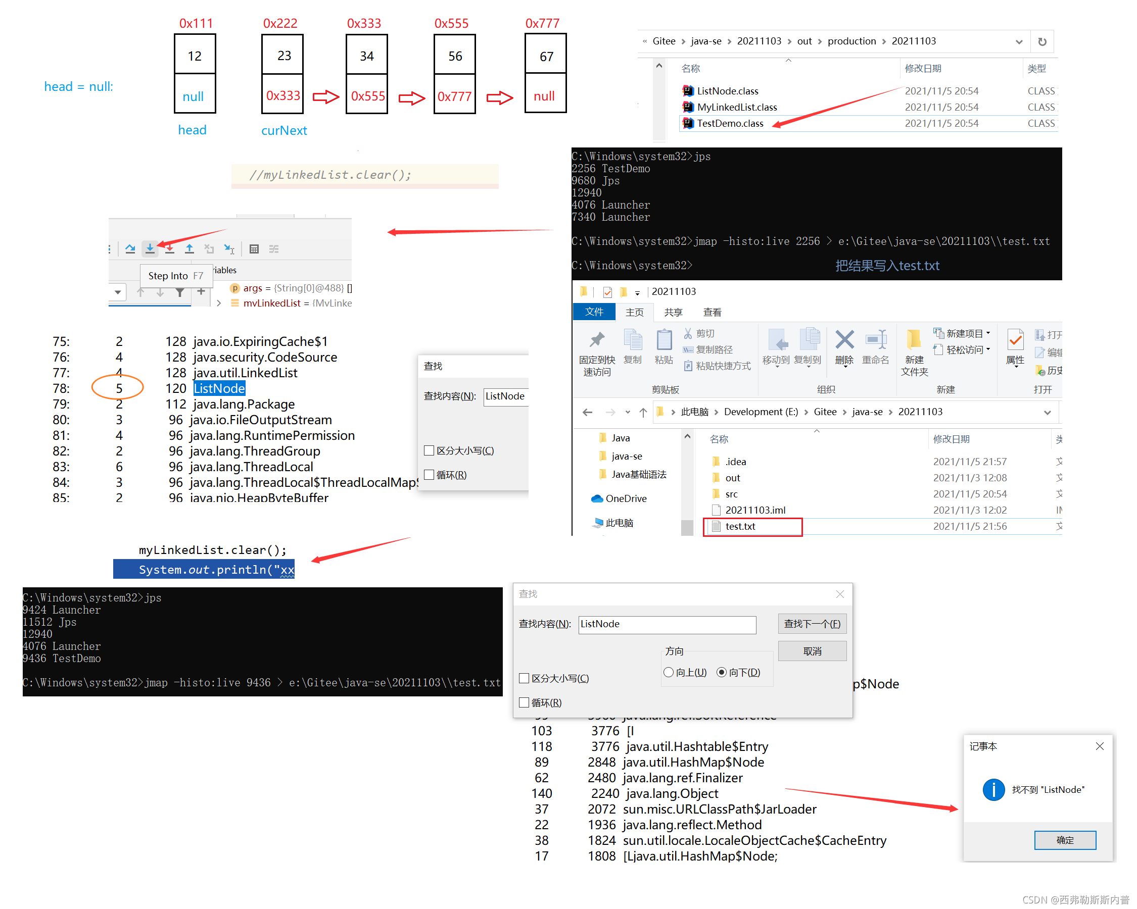This screenshot has height=909, width=1137.
Task: Click the OneDrive cloud item in sidebar
Action: (x=619, y=498)
